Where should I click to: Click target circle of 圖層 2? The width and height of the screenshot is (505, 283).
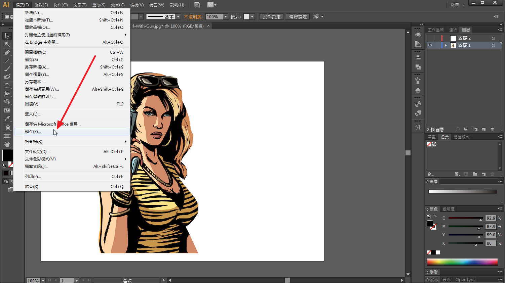[493, 38]
